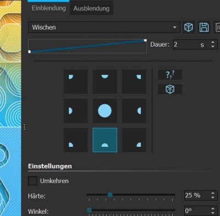Open the Wischen effect dropdown
Image resolution: width=220 pixels, height=216 pixels.
(x=104, y=27)
